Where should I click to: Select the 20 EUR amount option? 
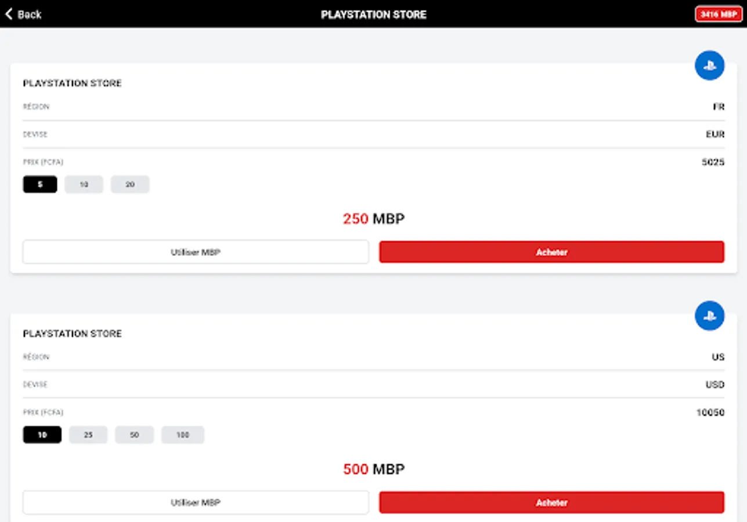130,184
